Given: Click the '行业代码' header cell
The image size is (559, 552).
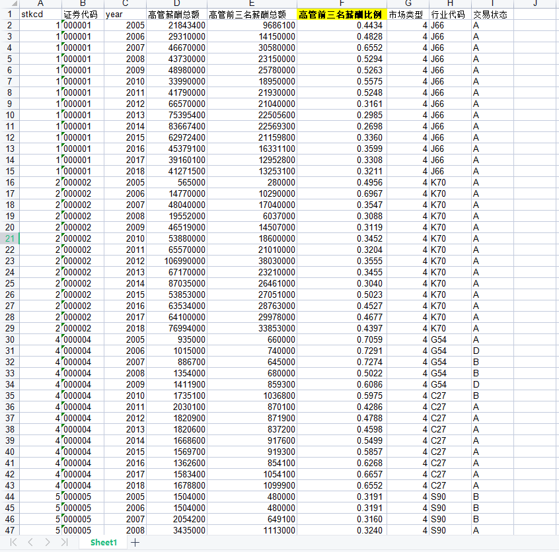Looking at the screenshot, I should 450,15.
